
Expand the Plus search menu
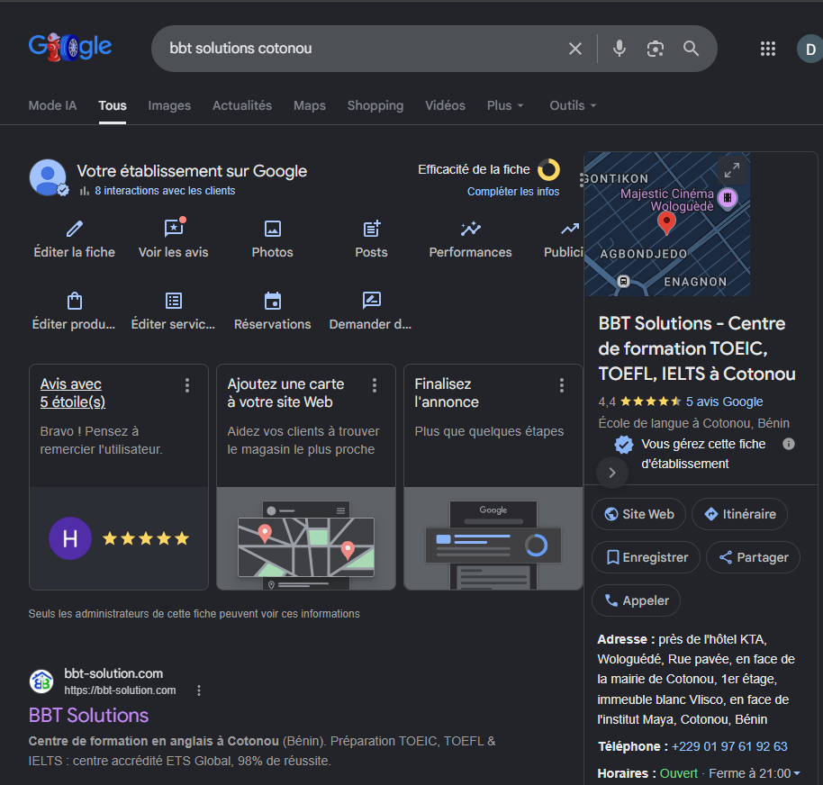(x=505, y=105)
